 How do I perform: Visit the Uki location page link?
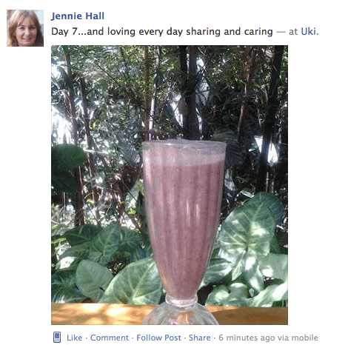[x=309, y=32]
